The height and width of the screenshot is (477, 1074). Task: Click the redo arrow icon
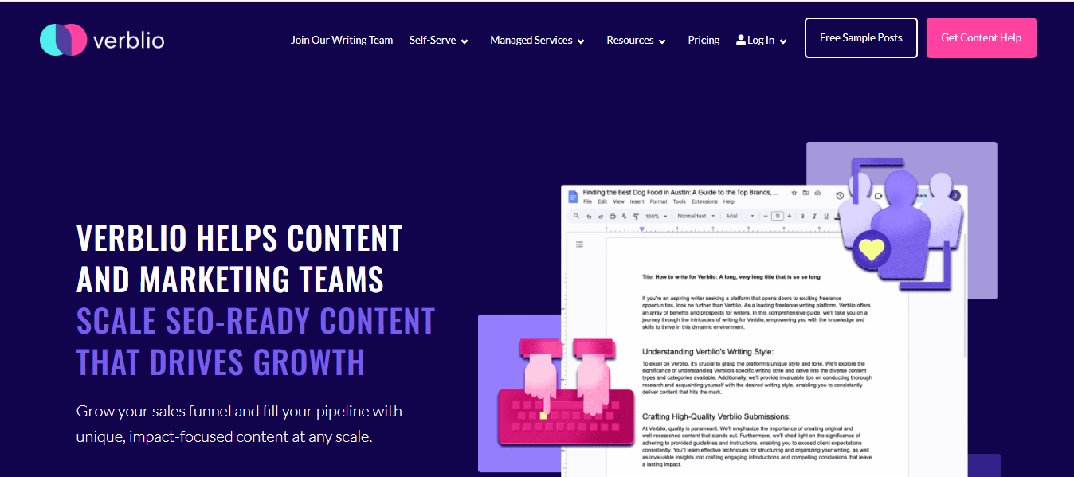tap(601, 217)
